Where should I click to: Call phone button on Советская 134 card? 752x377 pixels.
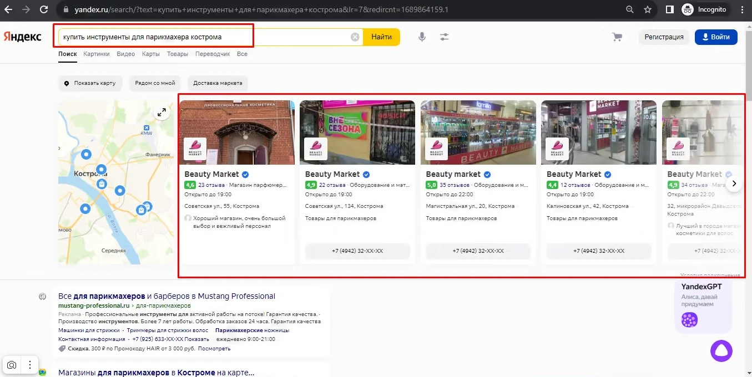(x=357, y=251)
